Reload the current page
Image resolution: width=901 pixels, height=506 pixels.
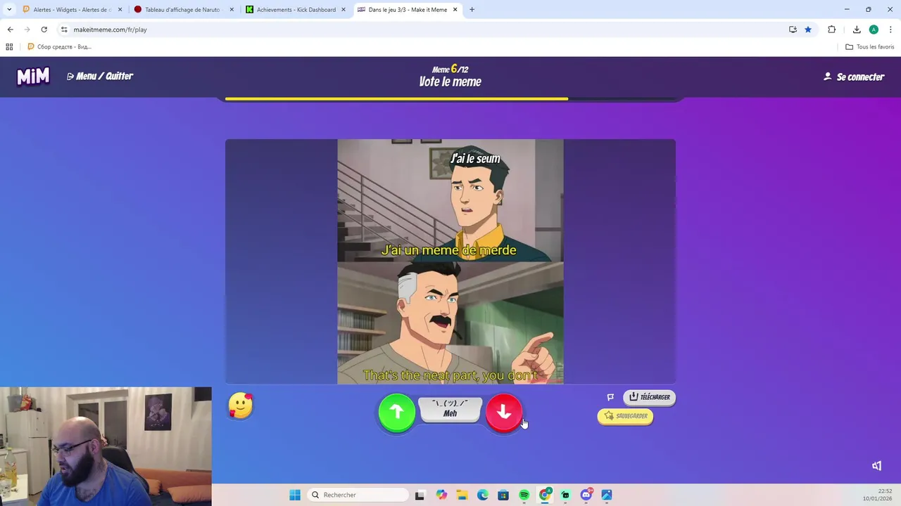point(44,30)
